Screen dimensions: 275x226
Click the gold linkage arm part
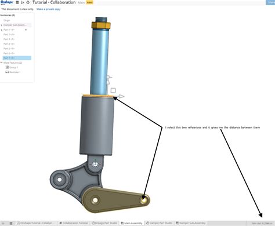click(116, 200)
